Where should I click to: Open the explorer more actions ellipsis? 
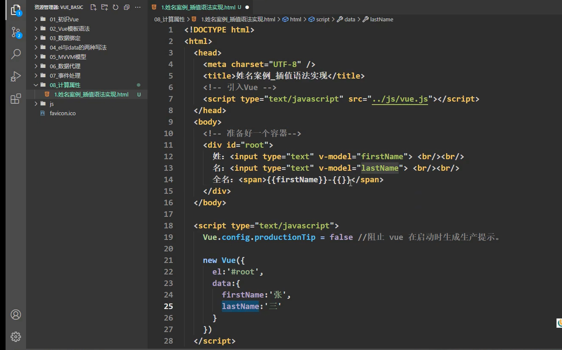[138, 7]
